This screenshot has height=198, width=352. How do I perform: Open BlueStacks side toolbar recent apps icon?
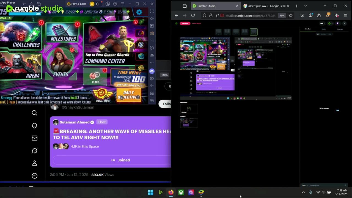tap(152, 101)
